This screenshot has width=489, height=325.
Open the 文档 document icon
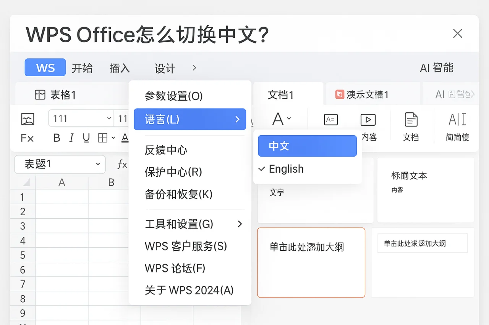pyautogui.click(x=411, y=119)
